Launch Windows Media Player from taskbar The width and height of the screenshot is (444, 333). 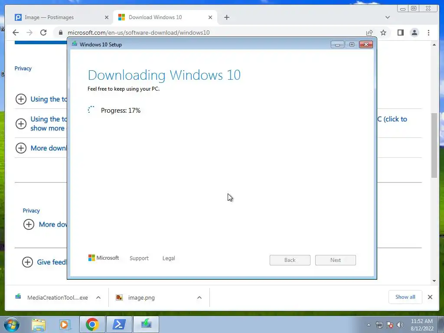(x=65, y=324)
